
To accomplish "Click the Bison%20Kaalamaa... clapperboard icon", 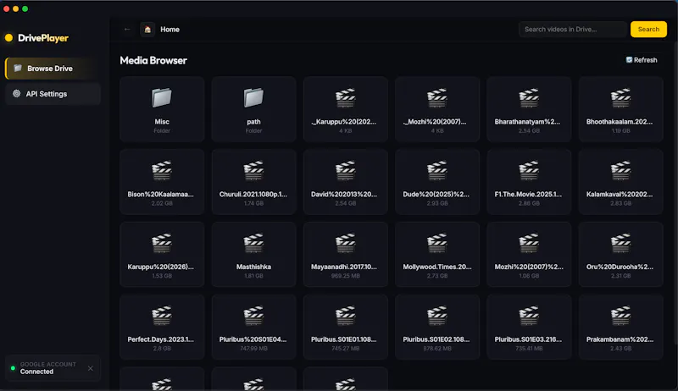I will 162,170.
